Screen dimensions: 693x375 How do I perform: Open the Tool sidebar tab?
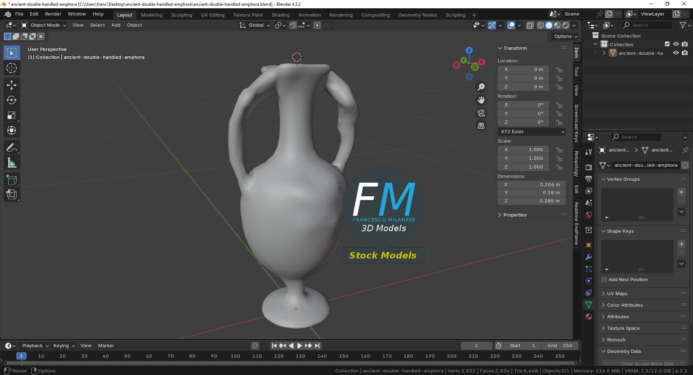coord(576,72)
